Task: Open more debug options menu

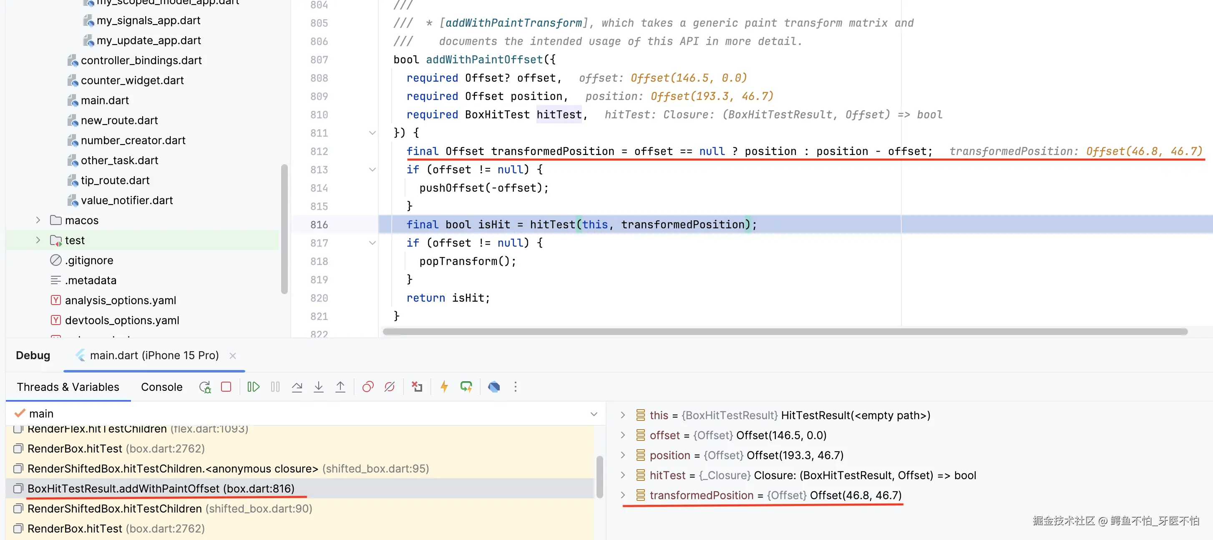Action: coord(515,387)
